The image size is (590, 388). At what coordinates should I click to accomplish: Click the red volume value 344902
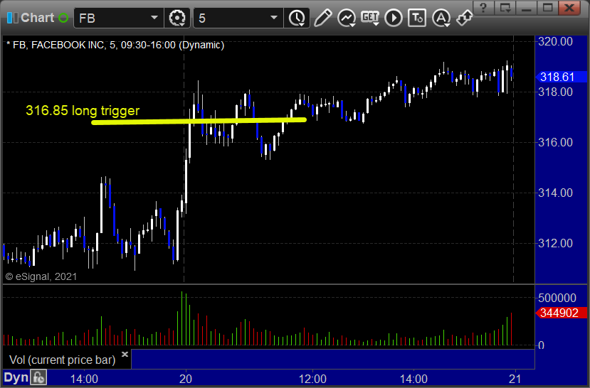tap(561, 313)
